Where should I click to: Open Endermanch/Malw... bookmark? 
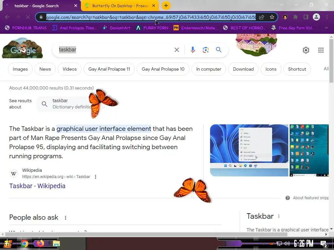(x=195, y=28)
